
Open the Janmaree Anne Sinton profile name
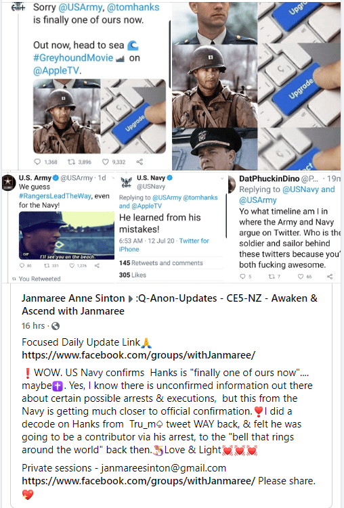click(73, 298)
